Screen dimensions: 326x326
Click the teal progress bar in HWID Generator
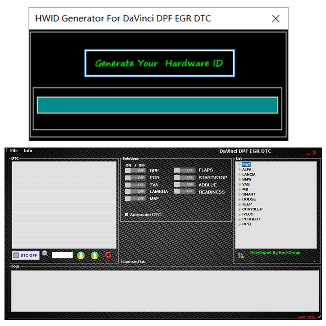pos(158,105)
